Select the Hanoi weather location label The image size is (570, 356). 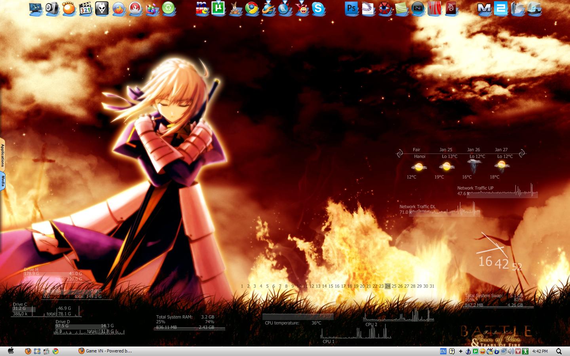click(420, 156)
